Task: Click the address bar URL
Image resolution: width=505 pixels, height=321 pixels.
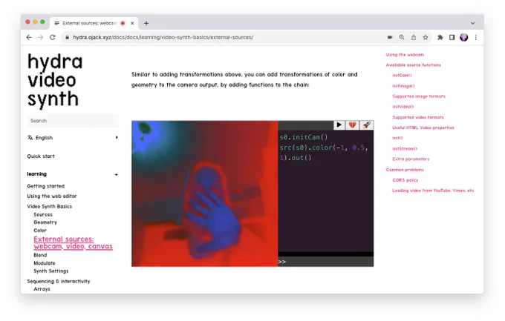Action: (163, 37)
